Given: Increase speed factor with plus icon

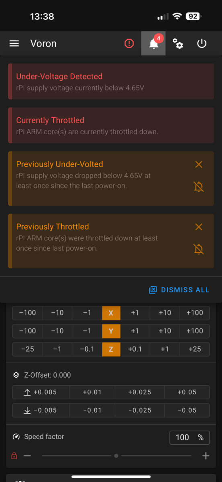Looking at the screenshot, I should pyautogui.click(x=206, y=456).
